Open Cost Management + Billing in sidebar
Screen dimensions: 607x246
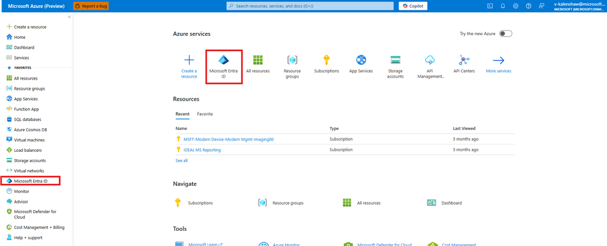coord(36,227)
